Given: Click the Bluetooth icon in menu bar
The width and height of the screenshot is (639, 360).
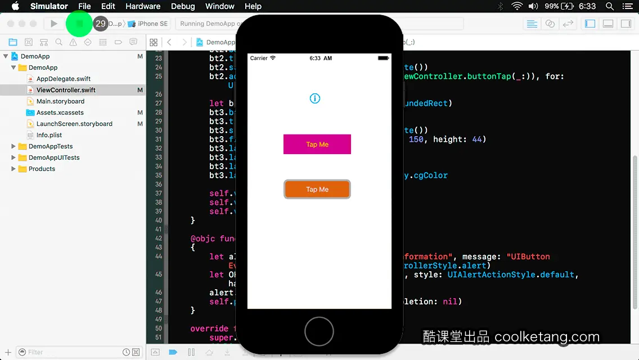Looking at the screenshot, I should click(501, 6).
